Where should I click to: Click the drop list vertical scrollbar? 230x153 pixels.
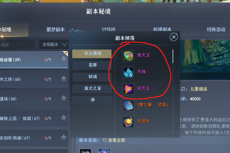(173, 56)
